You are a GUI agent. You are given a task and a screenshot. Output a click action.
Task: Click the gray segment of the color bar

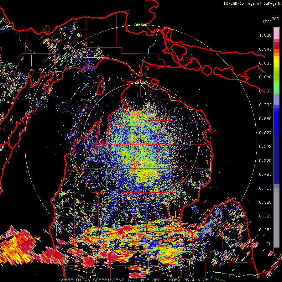pos(277,218)
